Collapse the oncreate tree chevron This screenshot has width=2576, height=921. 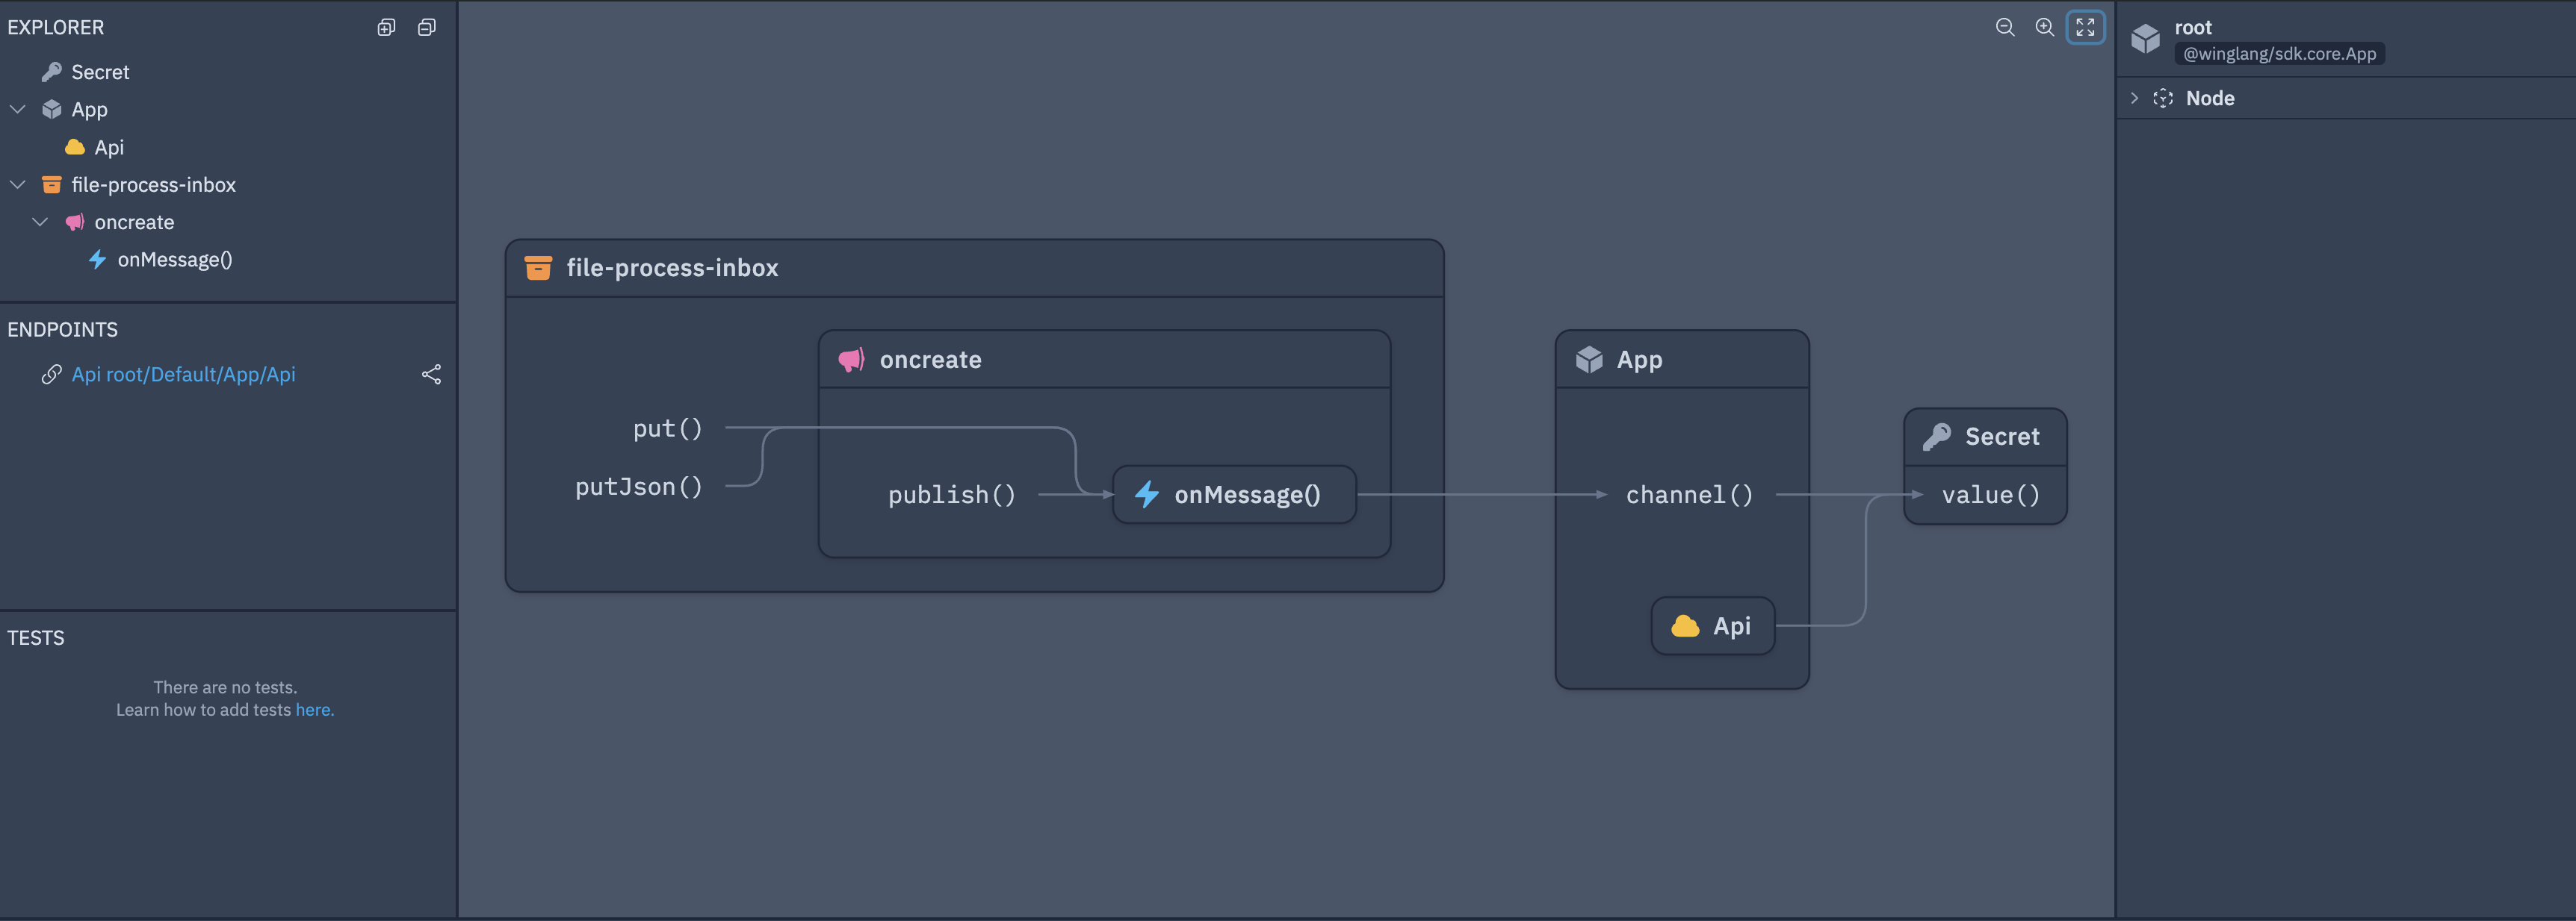(41, 222)
